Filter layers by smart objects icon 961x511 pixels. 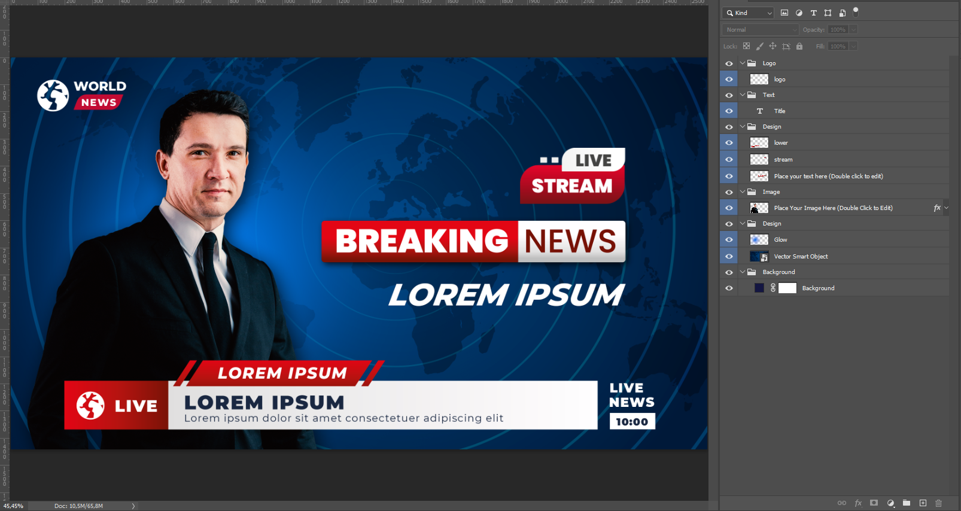pos(843,13)
